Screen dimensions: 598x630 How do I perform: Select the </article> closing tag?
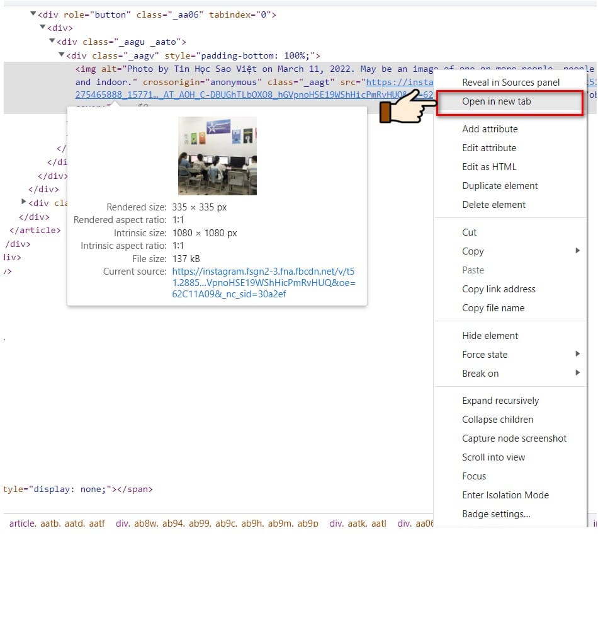click(35, 230)
